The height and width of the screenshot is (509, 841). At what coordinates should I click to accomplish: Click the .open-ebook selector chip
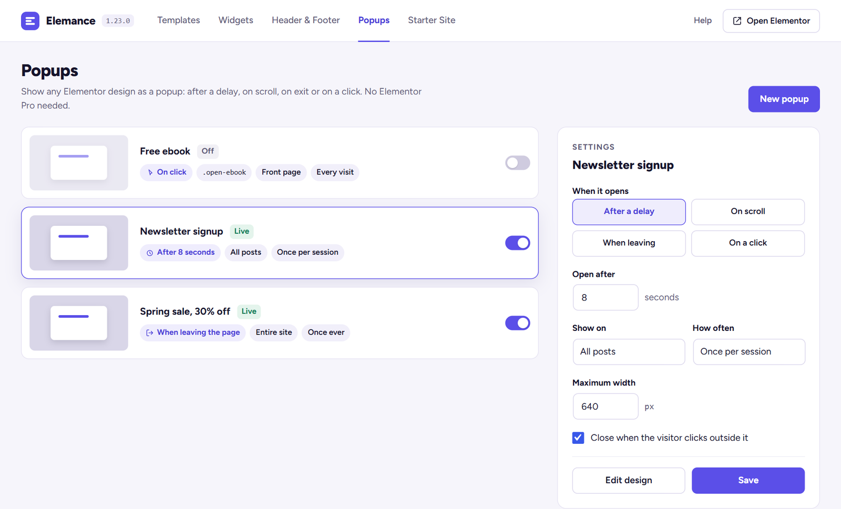pyautogui.click(x=224, y=172)
